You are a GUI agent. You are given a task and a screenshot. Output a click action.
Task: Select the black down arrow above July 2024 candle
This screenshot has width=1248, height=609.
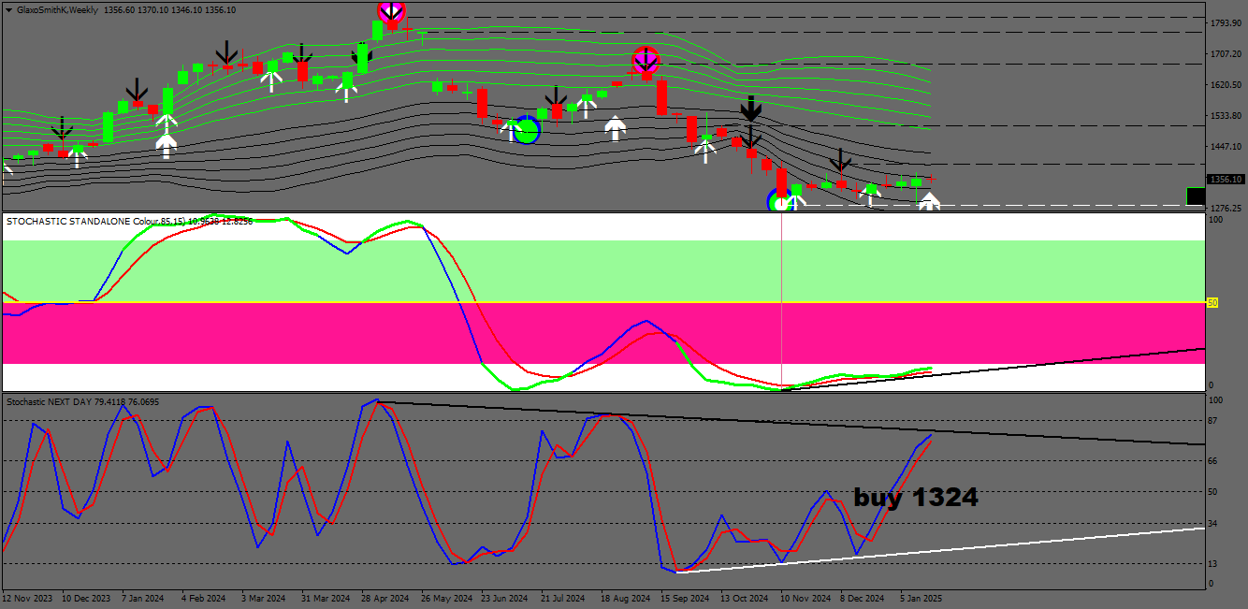pos(556,96)
